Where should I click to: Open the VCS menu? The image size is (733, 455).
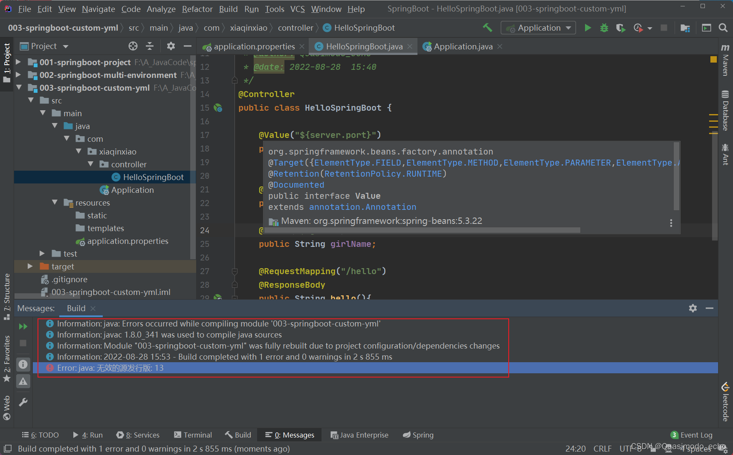[298, 9]
